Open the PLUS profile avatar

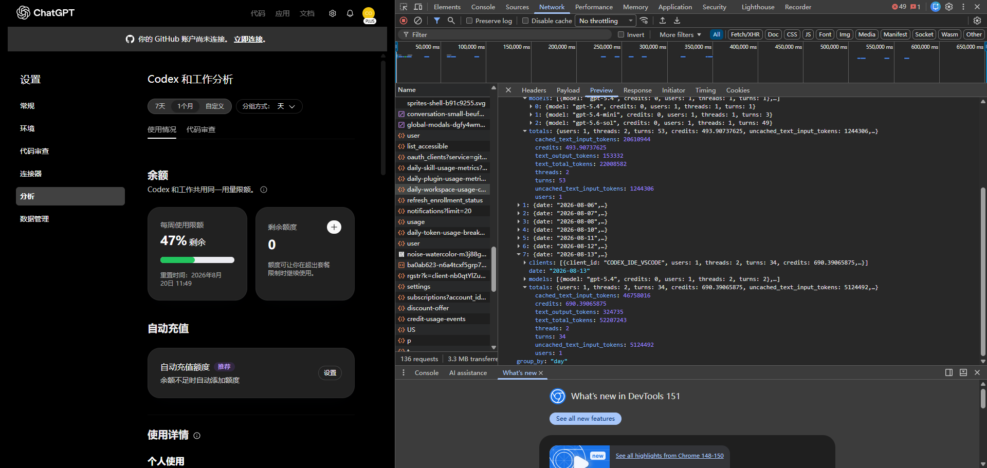pos(369,14)
